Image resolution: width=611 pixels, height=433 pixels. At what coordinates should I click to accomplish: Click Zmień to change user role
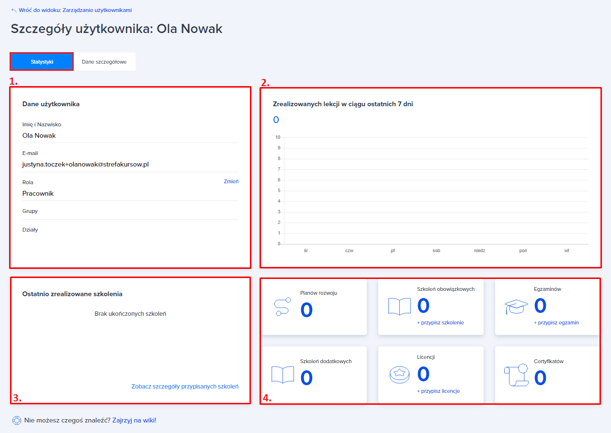click(x=231, y=181)
